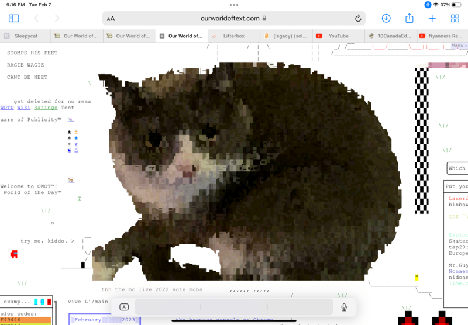The height and width of the screenshot is (325, 468).
Task: Switch to the YouTube tab
Action: (338, 36)
